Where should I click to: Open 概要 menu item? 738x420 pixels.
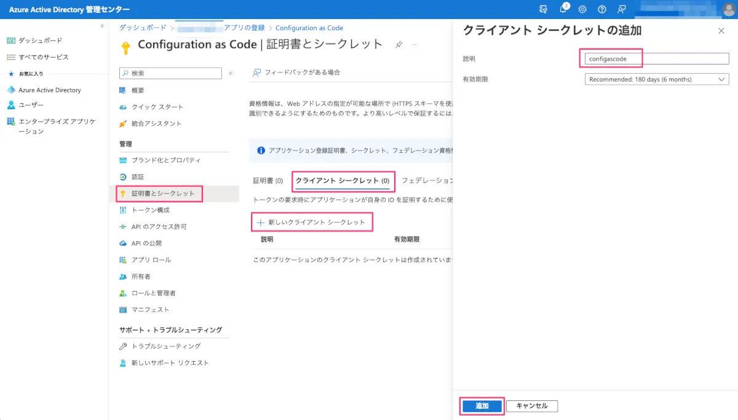(138, 90)
